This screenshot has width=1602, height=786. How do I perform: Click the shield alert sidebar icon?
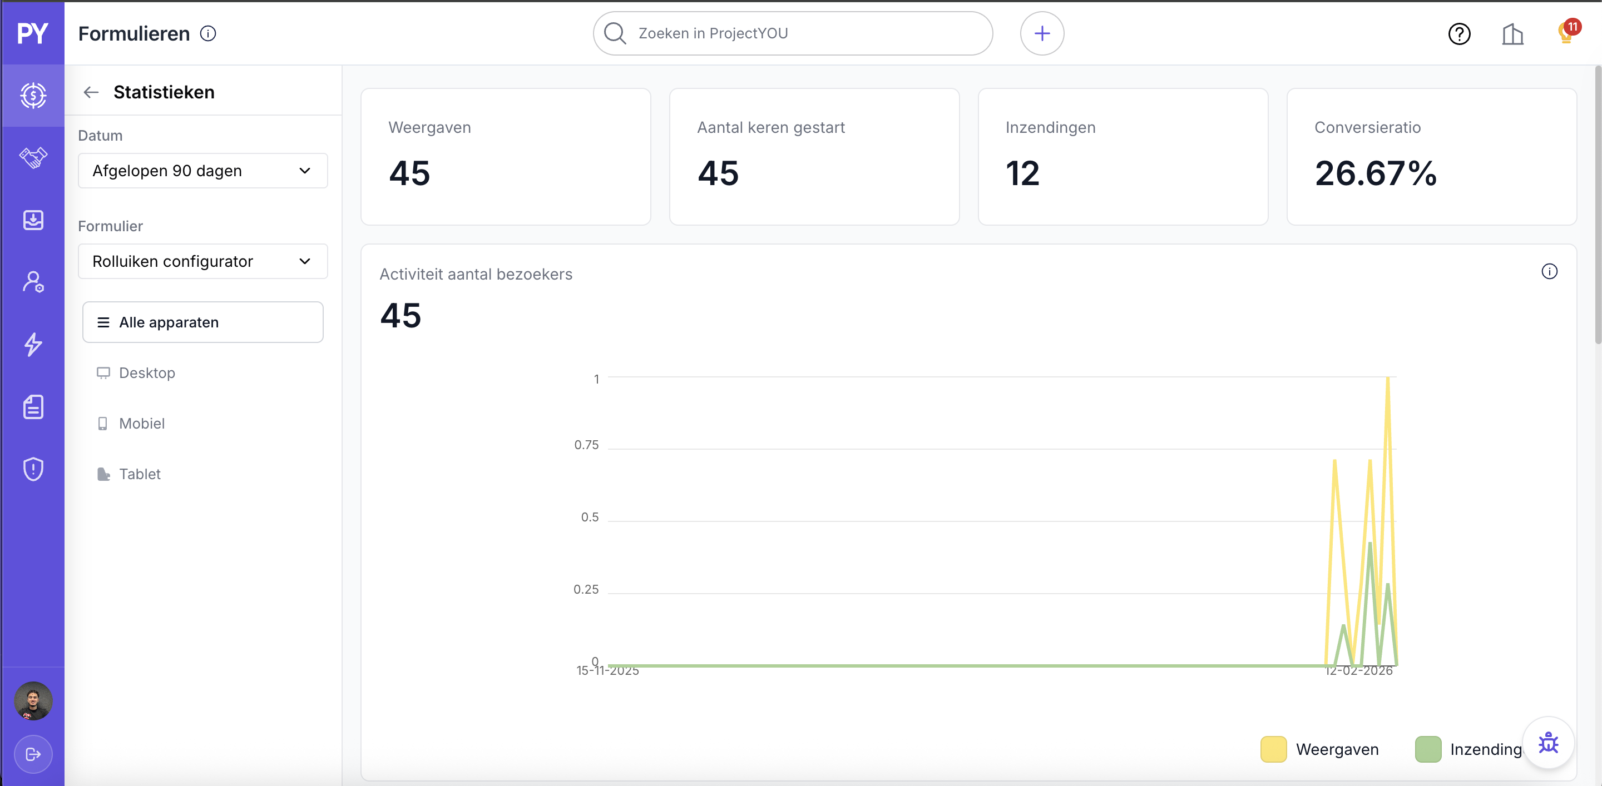click(x=33, y=469)
